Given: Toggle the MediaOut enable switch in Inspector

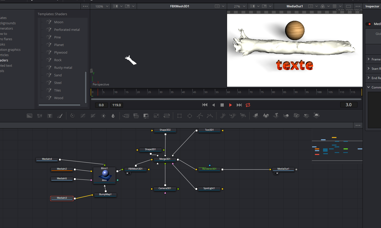Looking at the screenshot, I should pyautogui.click(x=368, y=24).
